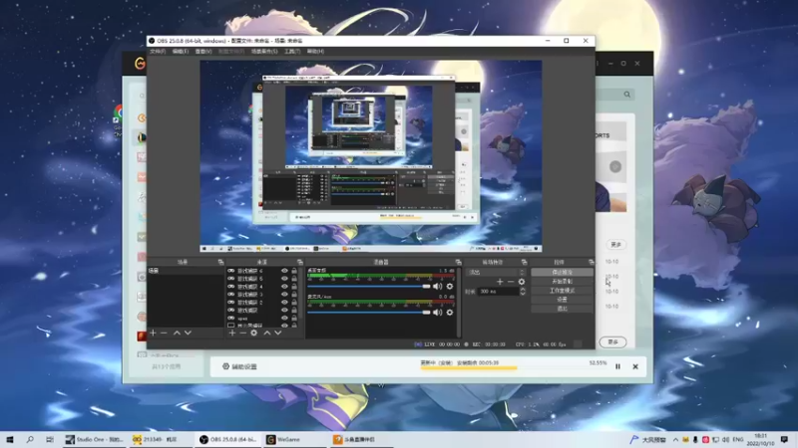Open Windows Start menu
This screenshot has width=798, height=448.
(10, 439)
